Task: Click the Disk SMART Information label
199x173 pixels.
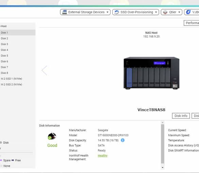Action: 183,151
